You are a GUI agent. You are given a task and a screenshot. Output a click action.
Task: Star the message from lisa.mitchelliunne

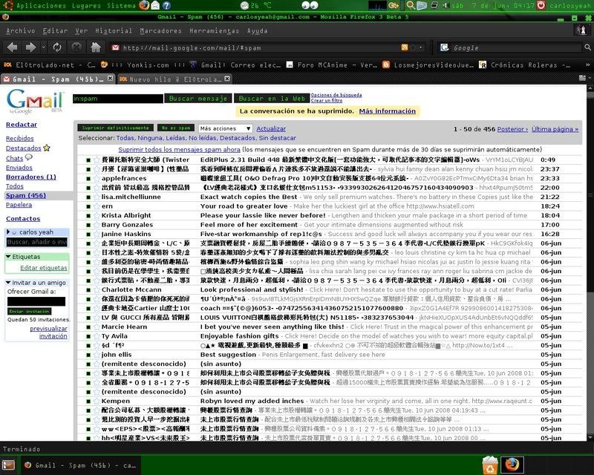pos(97,197)
